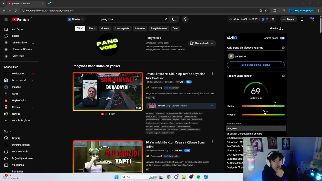Open the account avatar menu
The height and width of the screenshot is (181, 322).
tap(312, 19)
